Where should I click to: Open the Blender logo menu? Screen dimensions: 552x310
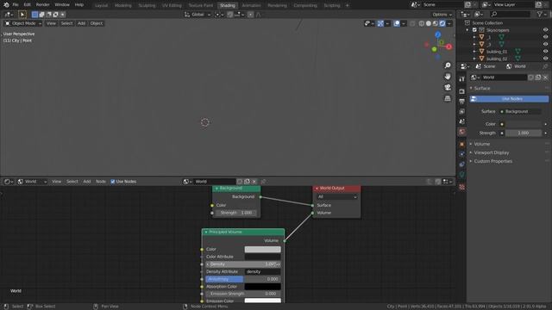[x=6, y=5]
